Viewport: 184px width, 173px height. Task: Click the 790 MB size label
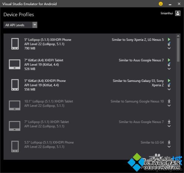click(30, 48)
